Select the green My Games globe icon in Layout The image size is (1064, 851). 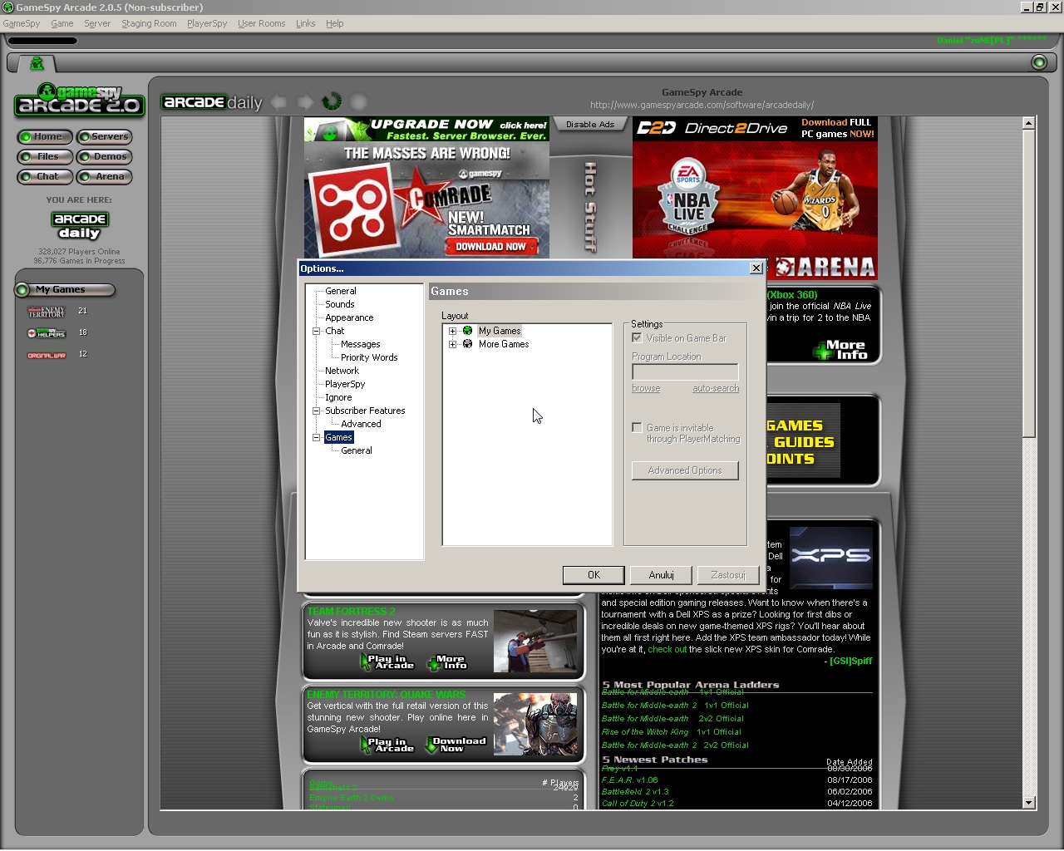467,331
